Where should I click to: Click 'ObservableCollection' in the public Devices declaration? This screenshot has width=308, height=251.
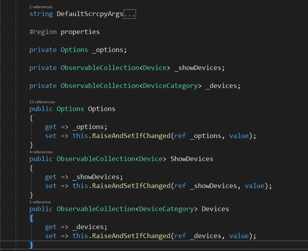click(96, 209)
